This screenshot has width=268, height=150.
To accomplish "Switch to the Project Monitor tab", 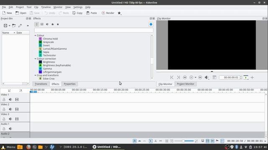I will 186,84.
